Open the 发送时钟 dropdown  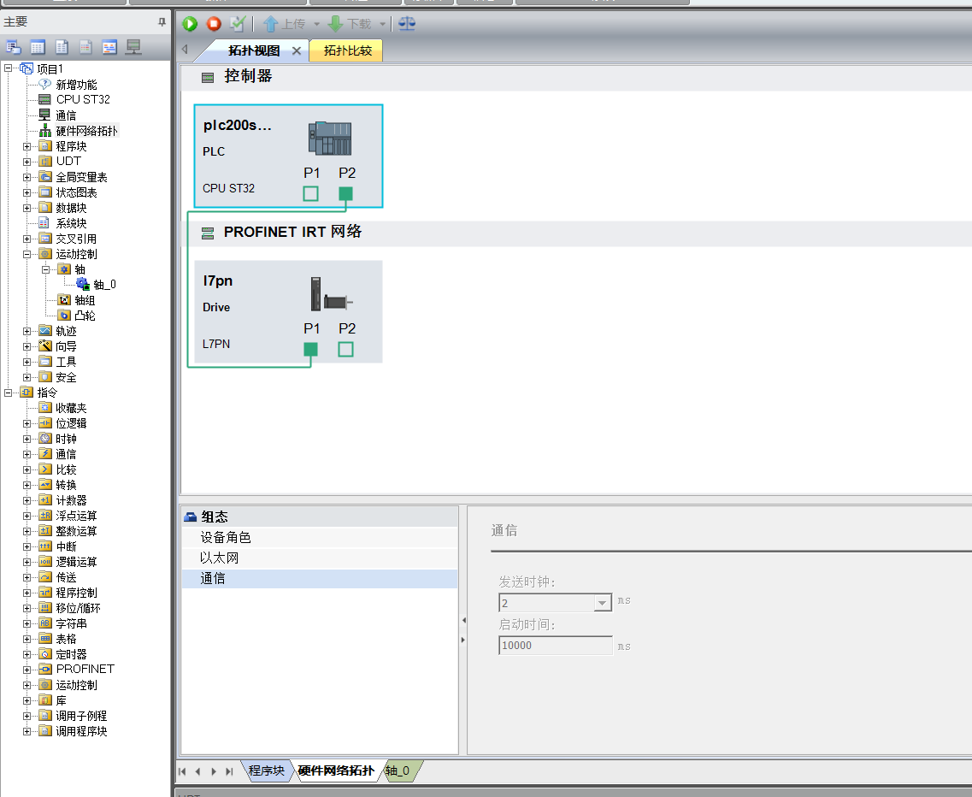pos(602,603)
